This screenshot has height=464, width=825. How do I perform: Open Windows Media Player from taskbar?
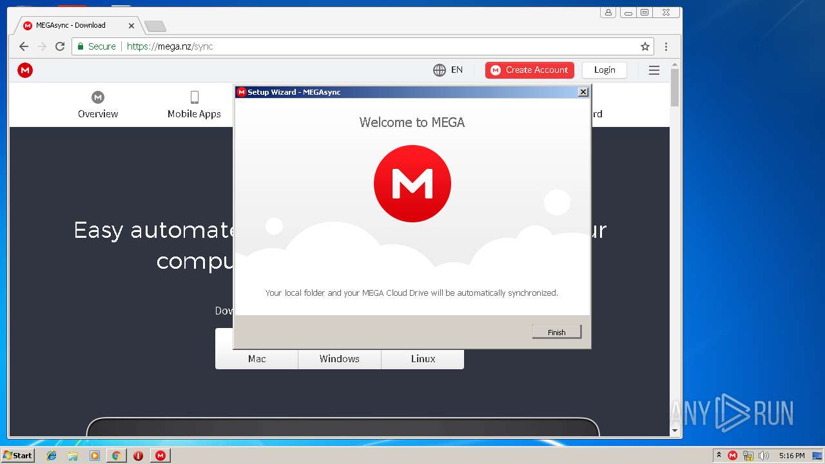point(95,456)
